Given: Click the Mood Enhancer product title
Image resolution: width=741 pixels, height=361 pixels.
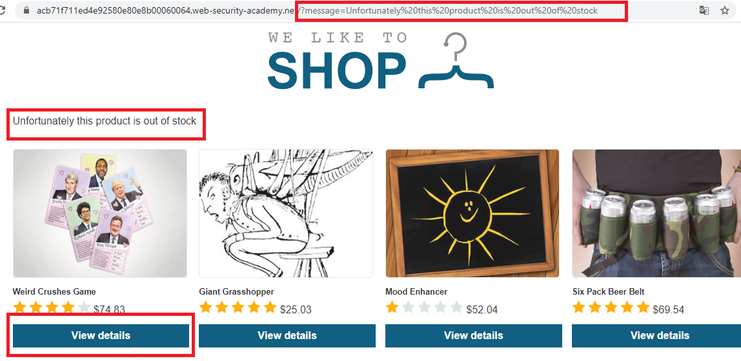Looking at the screenshot, I should (416, 291).
